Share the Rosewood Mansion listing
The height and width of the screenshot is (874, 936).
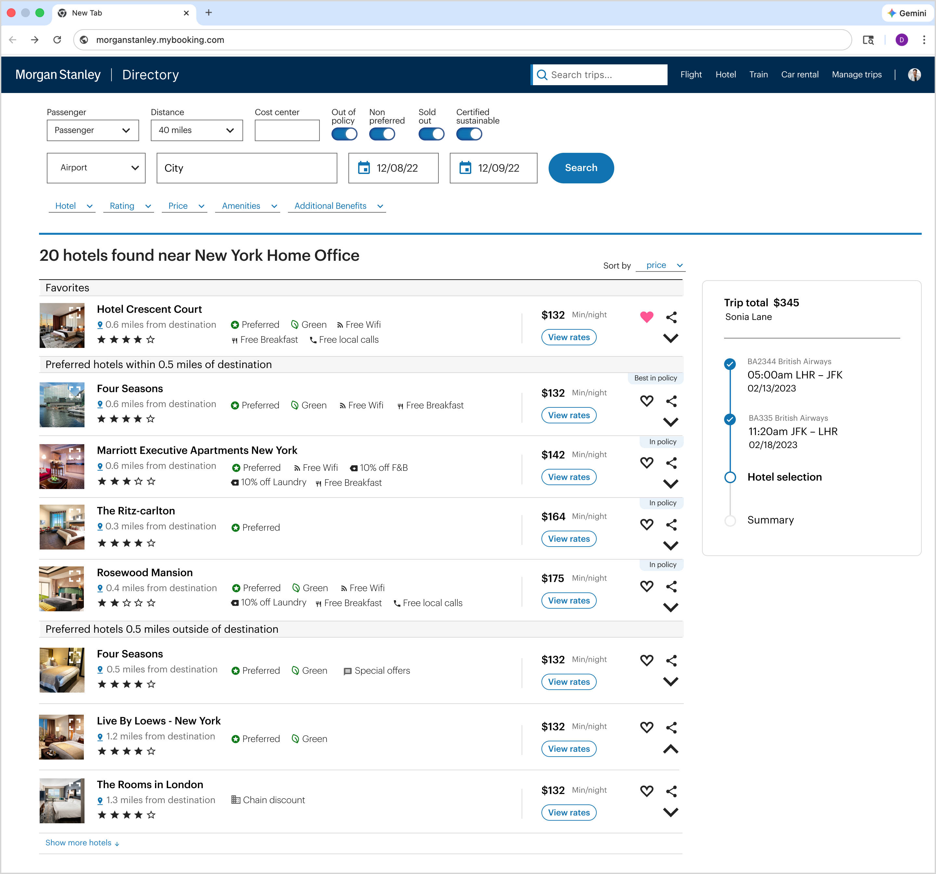[x=671, y=586]
